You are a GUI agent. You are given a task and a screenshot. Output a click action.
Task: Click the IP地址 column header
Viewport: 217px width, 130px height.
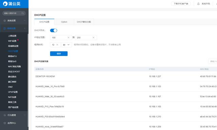click(x=152, y=69)
